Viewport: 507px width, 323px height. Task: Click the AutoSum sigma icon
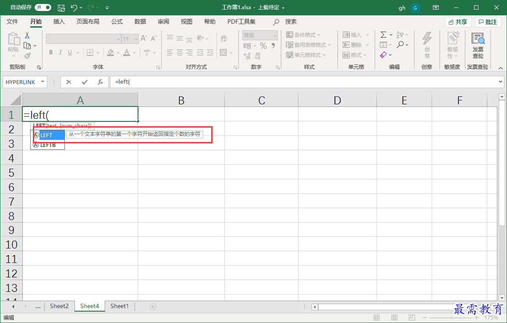(x=383, y=35)
